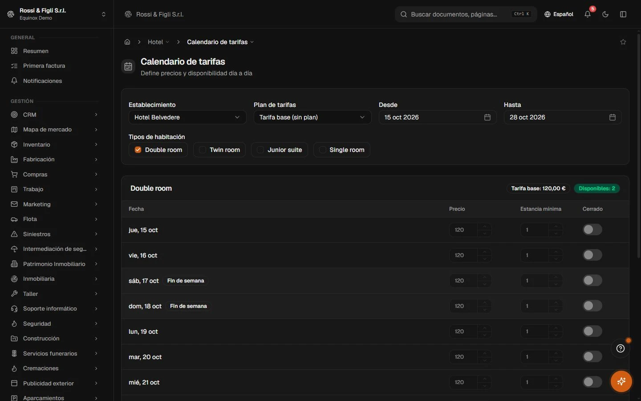Image resolution: width=641 pixels, height=401 pixels.
Task: Launch the orange AI assistant sparkle button
Action: [621, 381]
